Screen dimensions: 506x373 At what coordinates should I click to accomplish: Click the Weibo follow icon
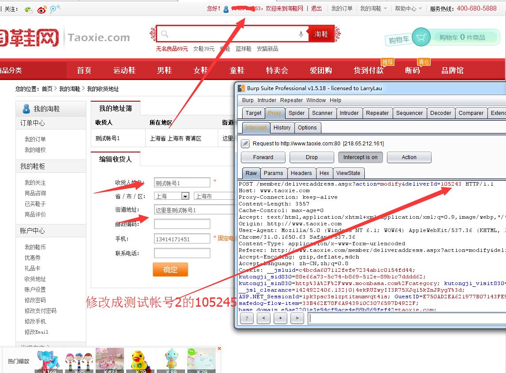click(42, 10)
